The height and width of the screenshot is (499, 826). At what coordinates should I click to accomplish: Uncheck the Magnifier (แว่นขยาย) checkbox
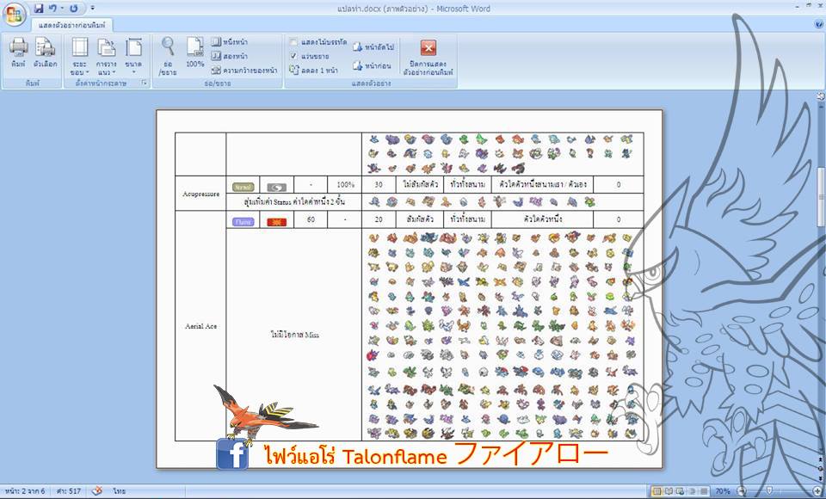pos(294,56)
